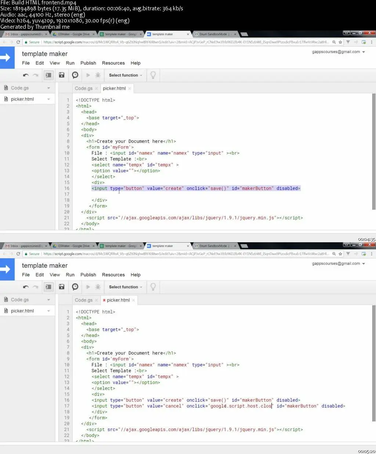This screenshot has width=376, height=454.
Task: Click Redo icon in the 00:04:35 frame
Action: point(35,75)
